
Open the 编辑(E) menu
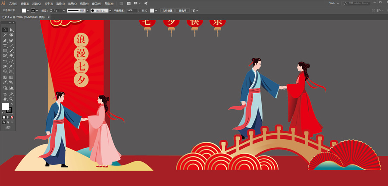[25, 4]
